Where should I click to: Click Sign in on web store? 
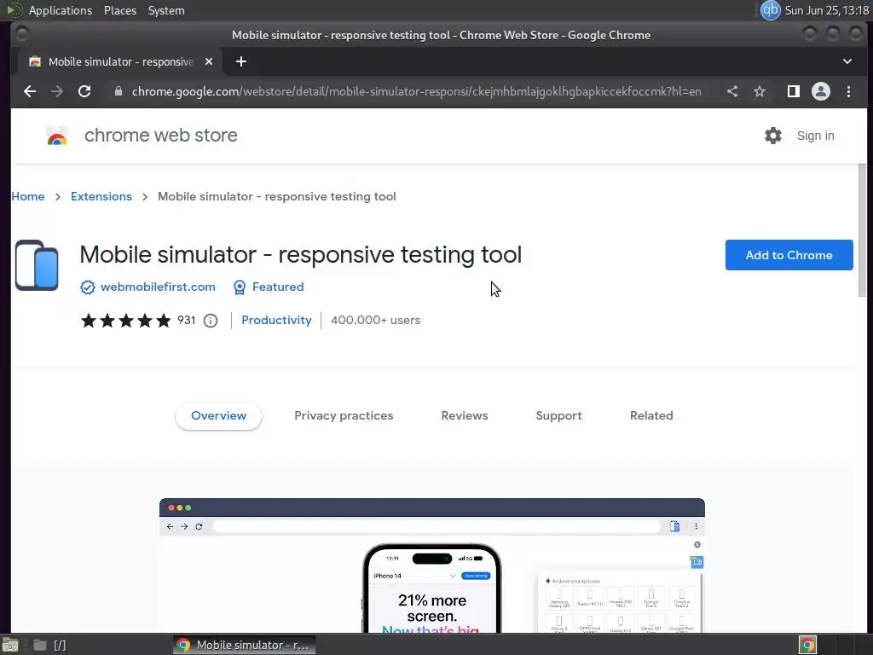point(815,136)
